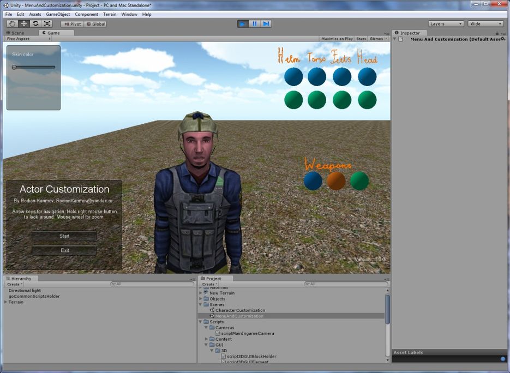Expand the Terrain object in Hierarchy
The height and width of the screenshot is (373, 510).
tap(5, 302)
